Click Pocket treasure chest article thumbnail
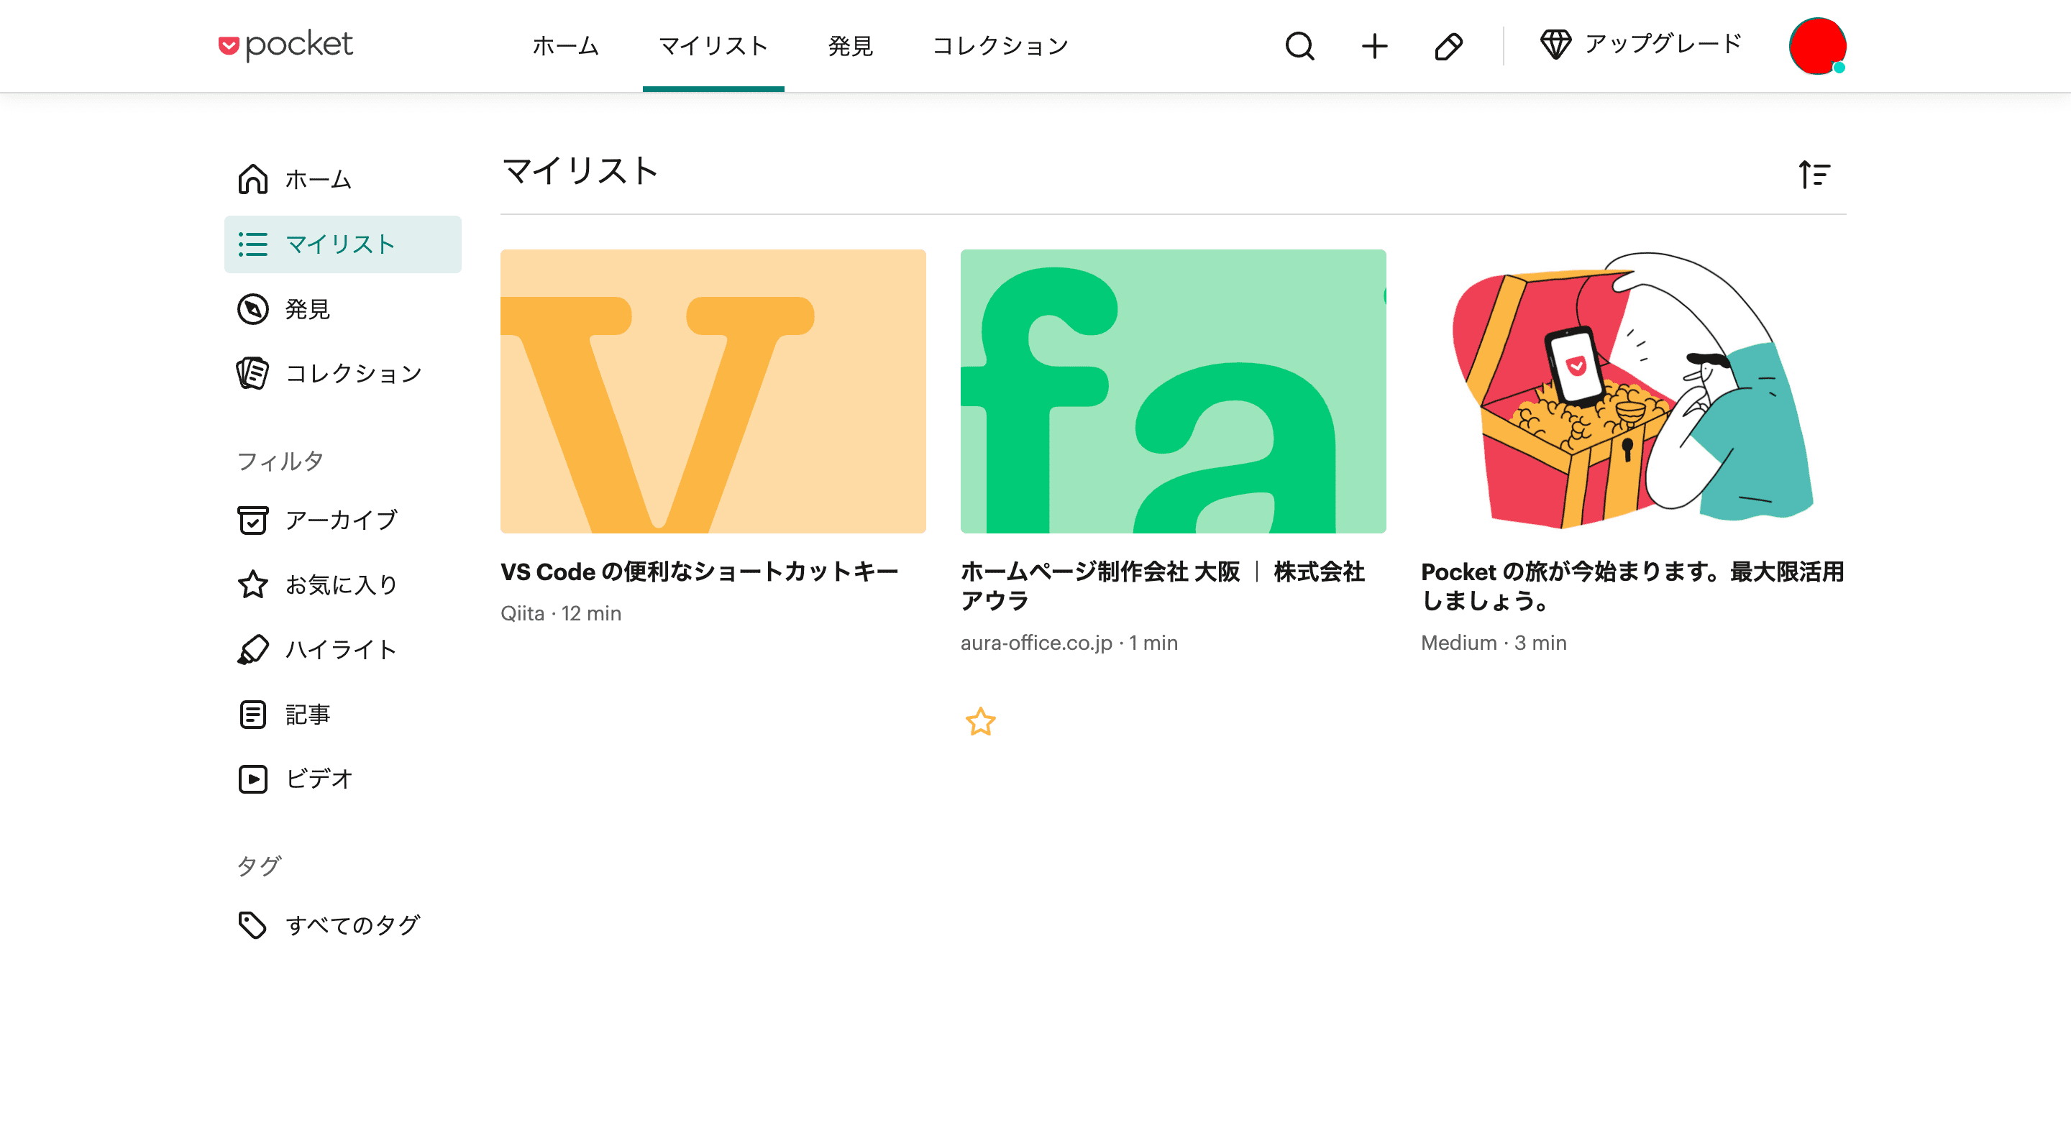This screenshot has width=2071, height=1133. (1632, 391)
